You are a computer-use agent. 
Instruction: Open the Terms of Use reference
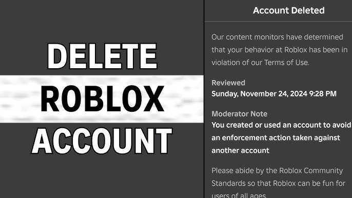point(286,63)
